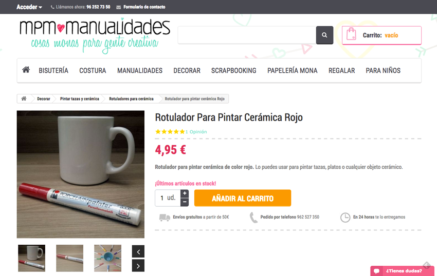Open the Bisutería menu
This screenshot has width=437, height=276.
53,71
